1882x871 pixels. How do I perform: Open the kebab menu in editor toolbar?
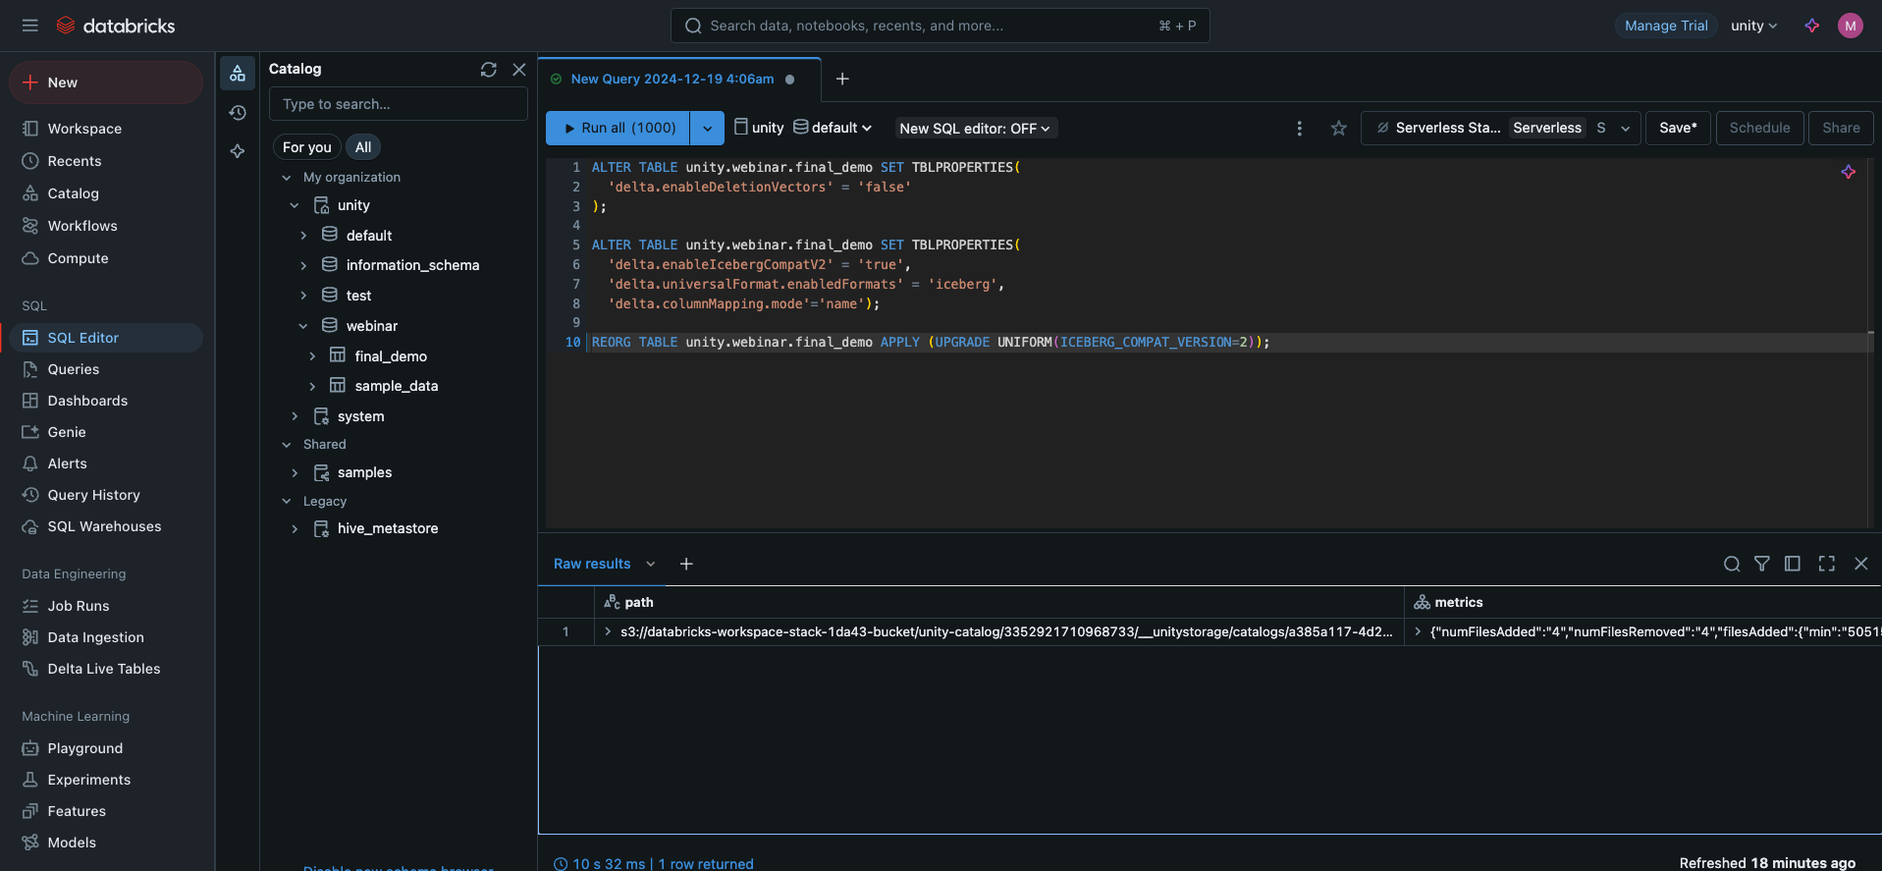(1299, 129)
